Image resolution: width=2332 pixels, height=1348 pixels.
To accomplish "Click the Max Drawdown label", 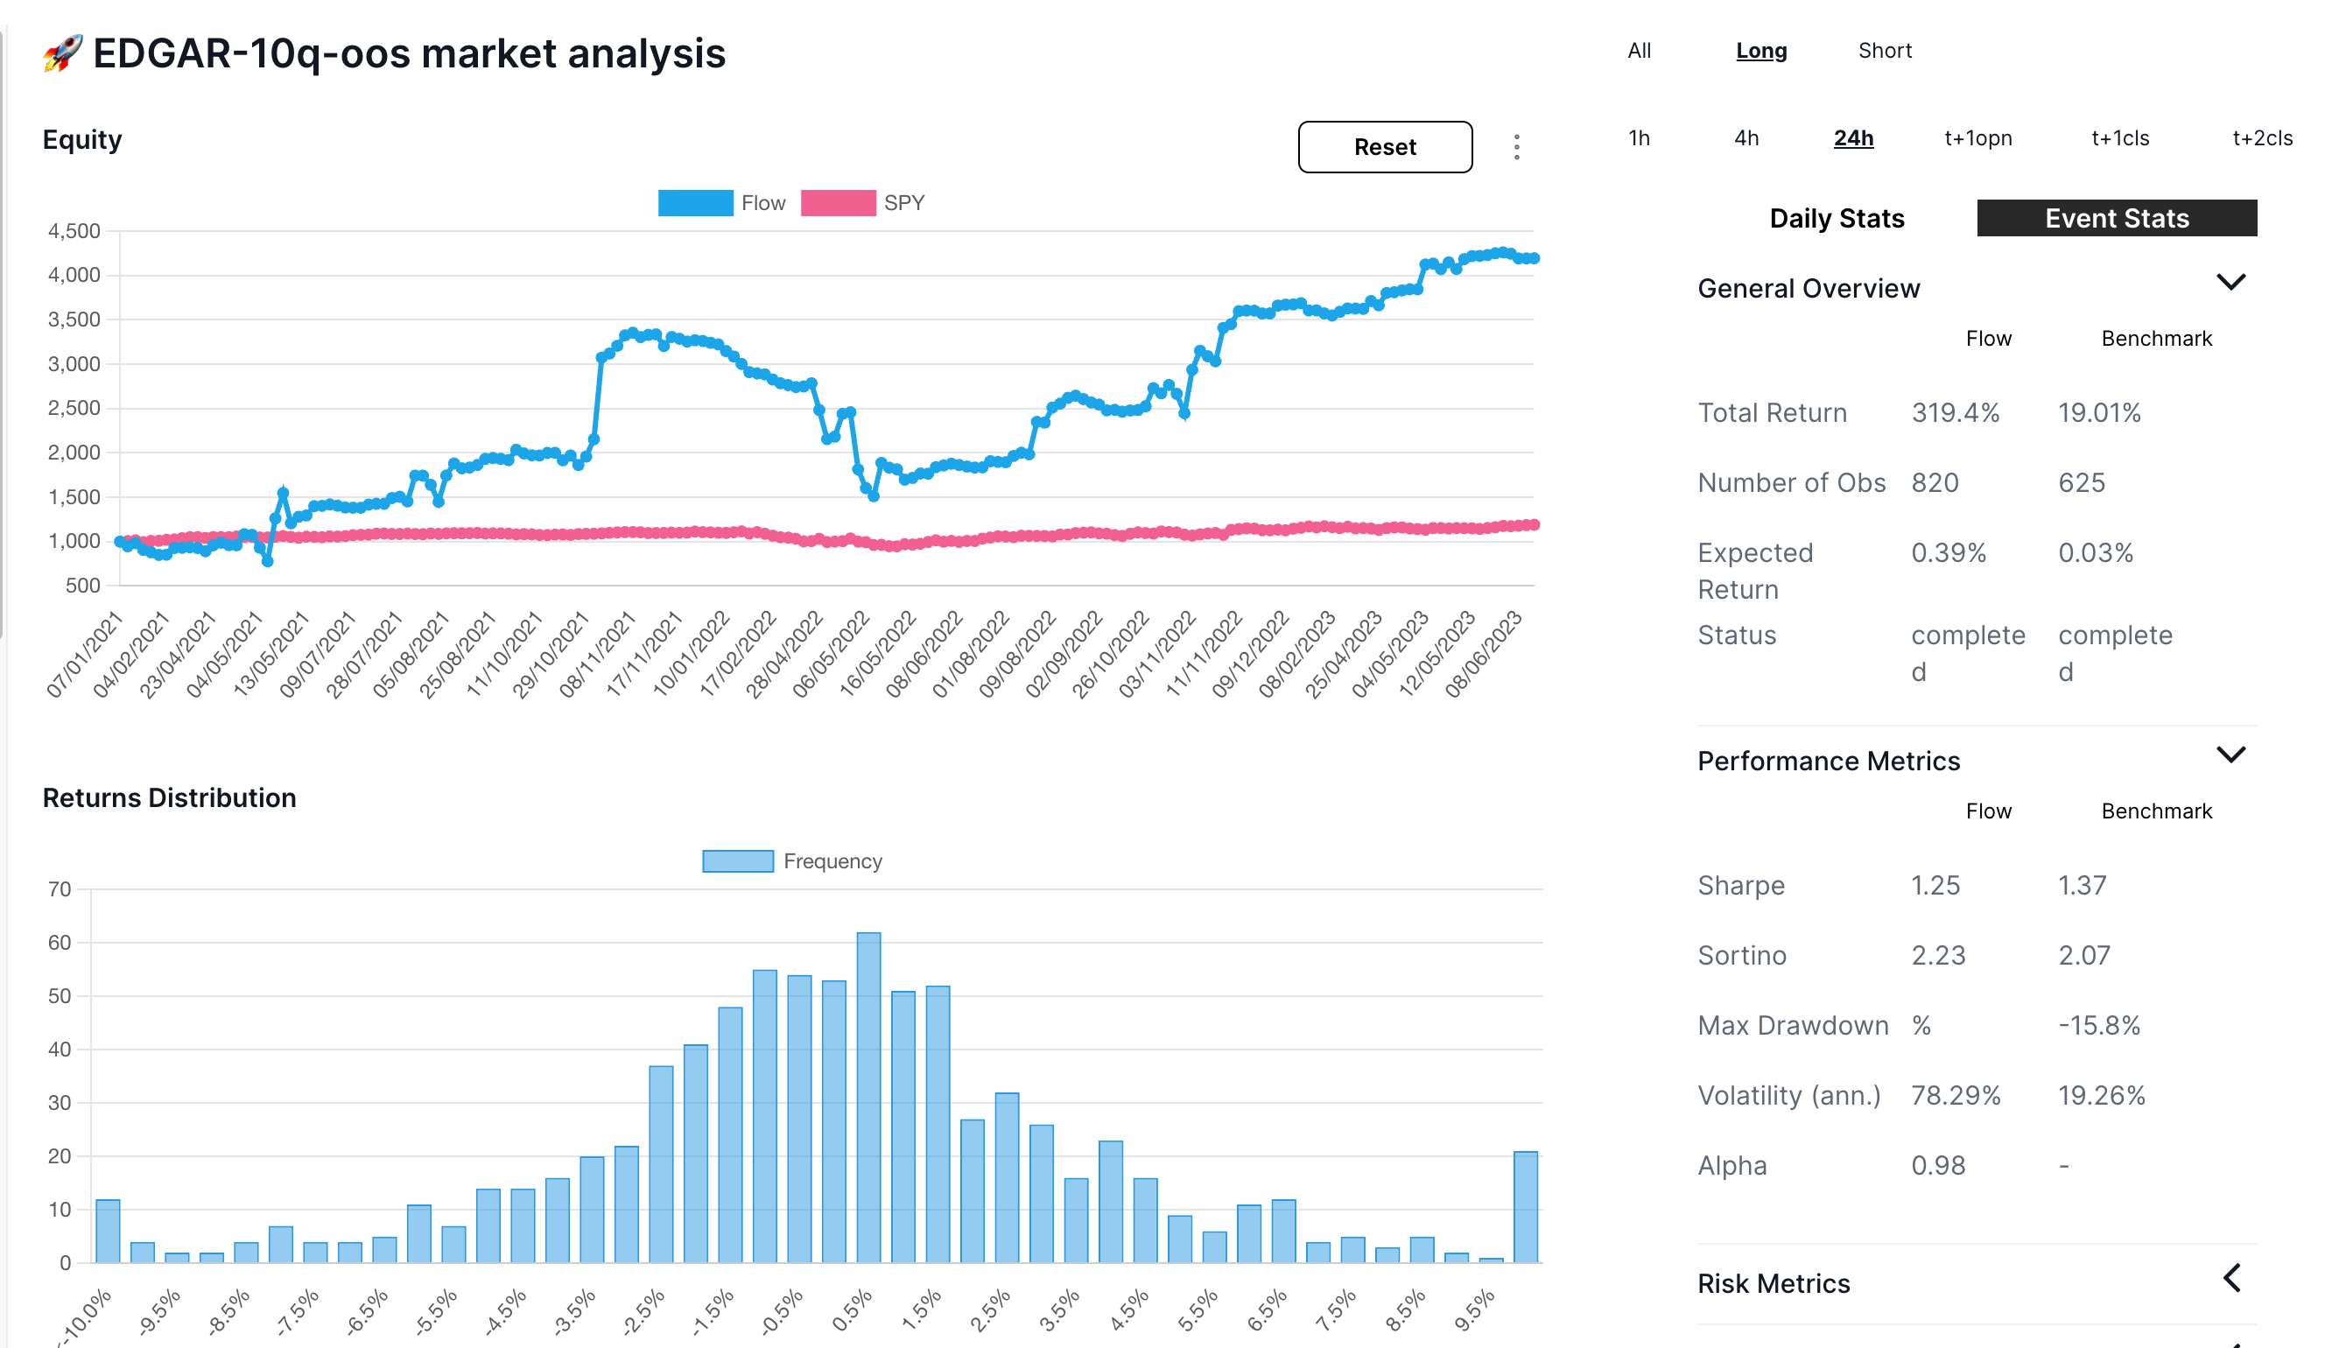I will [1792, 1026].
